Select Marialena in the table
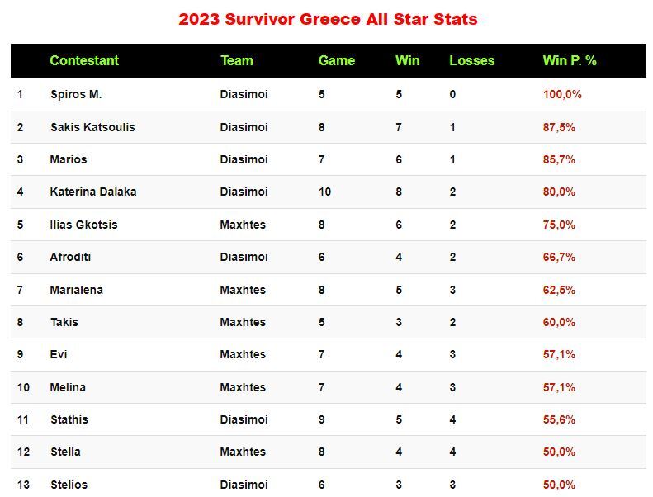This screenshot has width=653, height=497. pos(77,290)
